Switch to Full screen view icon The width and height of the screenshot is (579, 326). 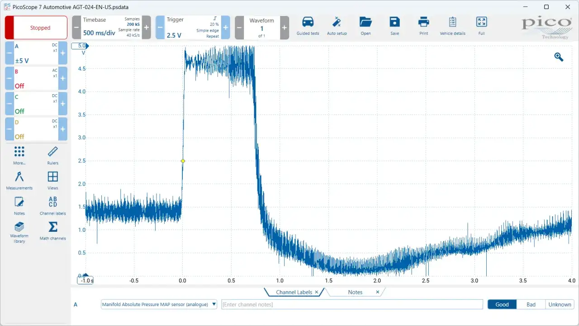pyautogui.click(x=481, y=22)
